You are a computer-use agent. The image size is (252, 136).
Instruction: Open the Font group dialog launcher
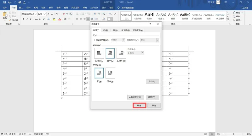point(73,24)
